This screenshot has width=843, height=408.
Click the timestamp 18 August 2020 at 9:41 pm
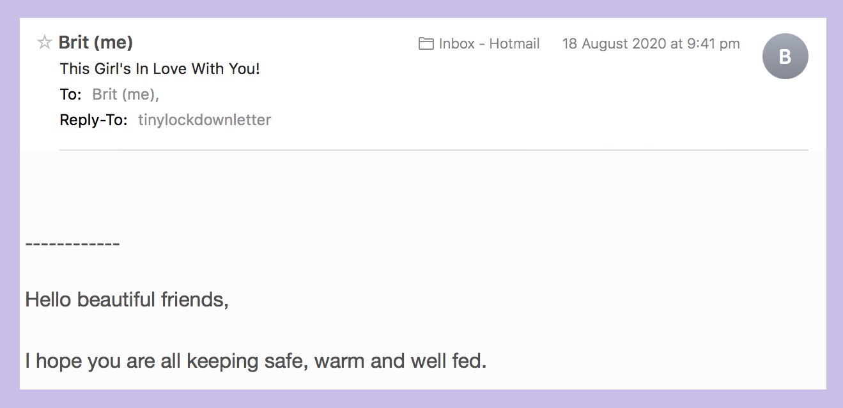(650, 43)
